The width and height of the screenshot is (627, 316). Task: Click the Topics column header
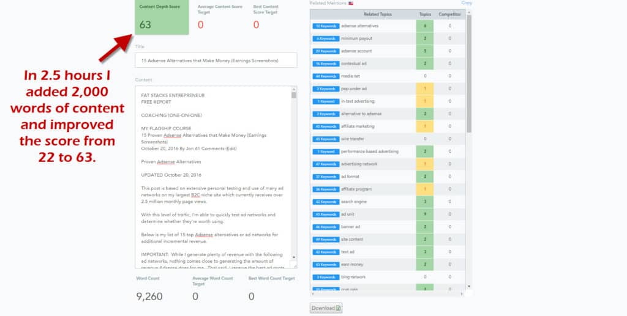coord(424,13)
